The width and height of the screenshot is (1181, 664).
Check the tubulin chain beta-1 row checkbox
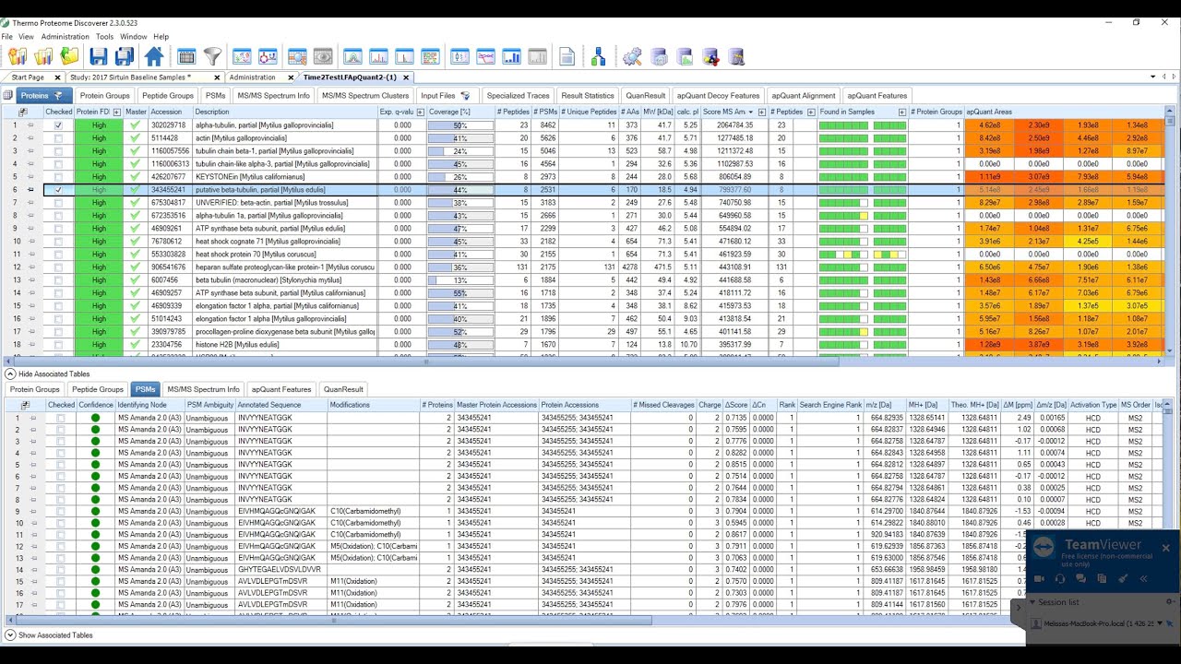point(59,150)
